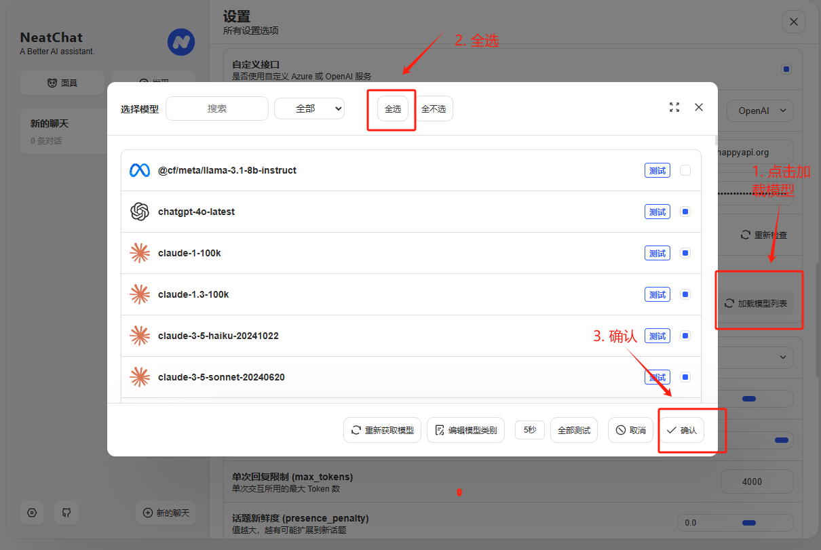Uncheck the chatgpt-4o-latest model checkbox
This screenshot has width=821, height=550.
[x=685, y=212]
